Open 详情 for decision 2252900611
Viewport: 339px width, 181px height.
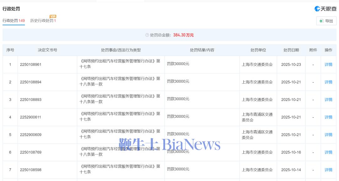coord(328,117)
